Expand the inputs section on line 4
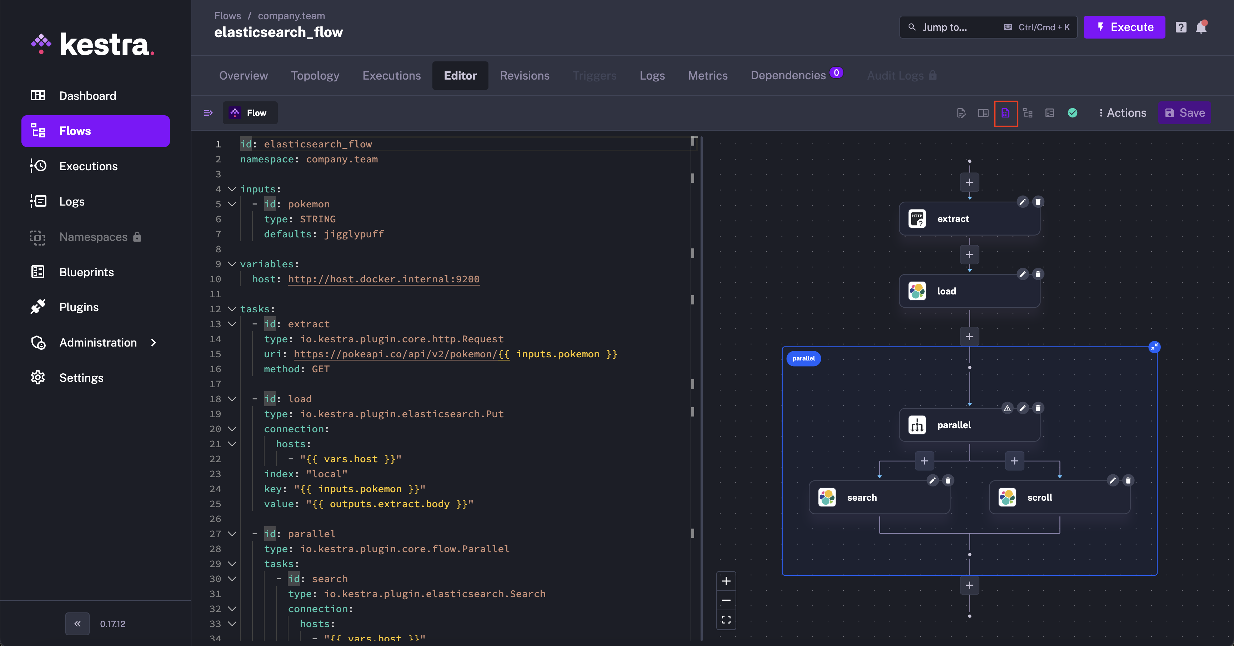Image resolution: width=1234 pixels, height=646 pixels. click(231, 189)
